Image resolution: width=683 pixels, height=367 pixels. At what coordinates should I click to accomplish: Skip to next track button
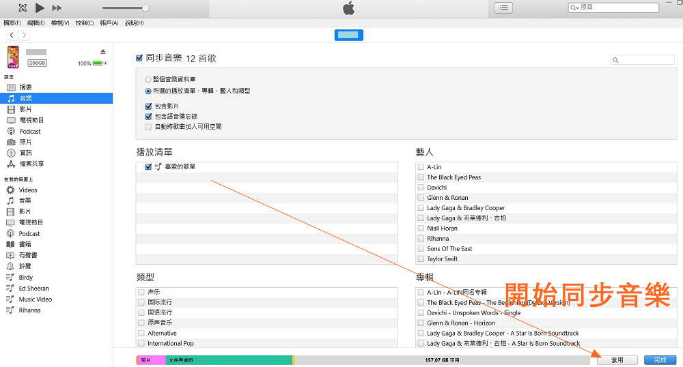click(x=57, y=8)
